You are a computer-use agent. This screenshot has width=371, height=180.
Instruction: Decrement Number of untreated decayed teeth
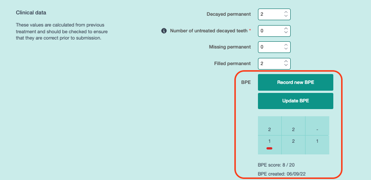[x=286, y=33]
